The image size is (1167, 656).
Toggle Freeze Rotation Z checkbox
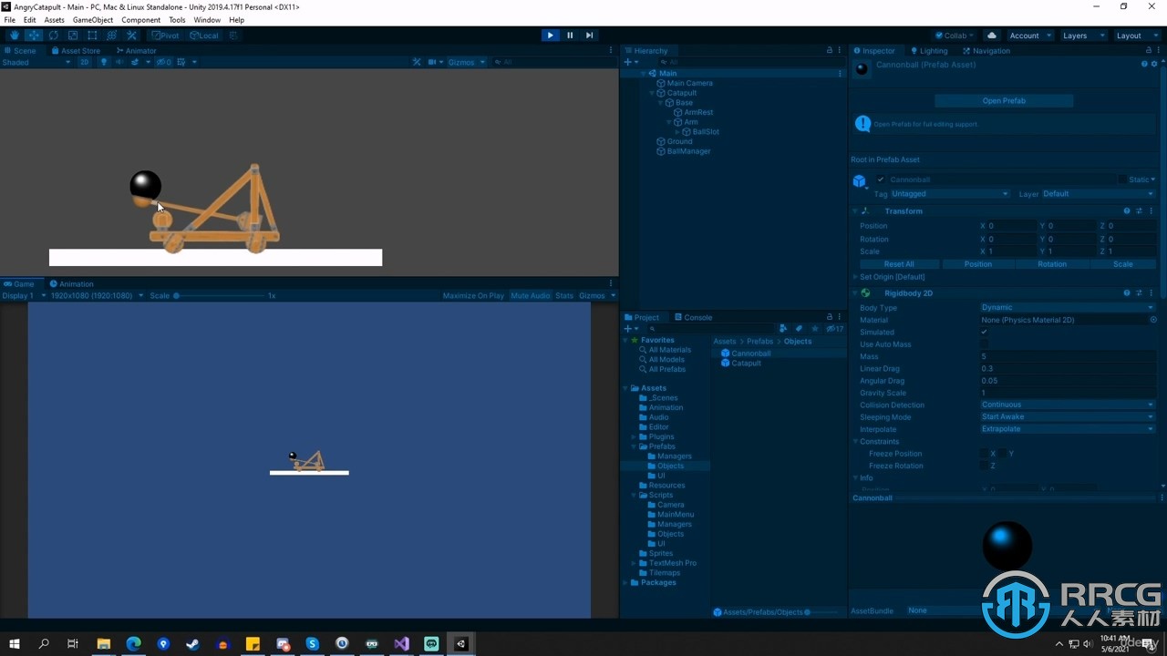(984, 466)
